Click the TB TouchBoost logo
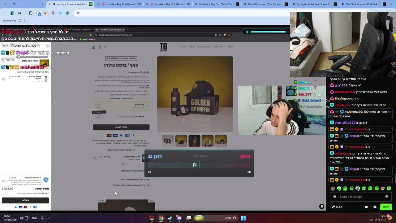The height and width of the screenshot is (223, 396). pos(163,47)
